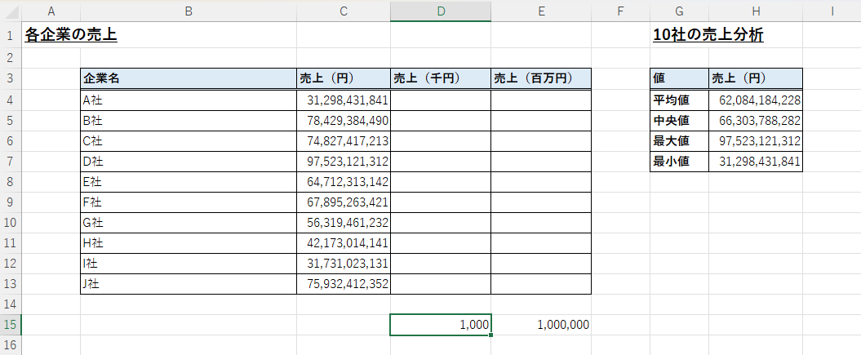Select the 最小値 label cell
The height and width of the screenshot is (355, 861).
coord(679,162)
